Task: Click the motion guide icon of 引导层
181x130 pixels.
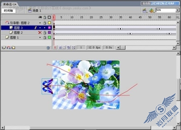Action: pos(7,22)
